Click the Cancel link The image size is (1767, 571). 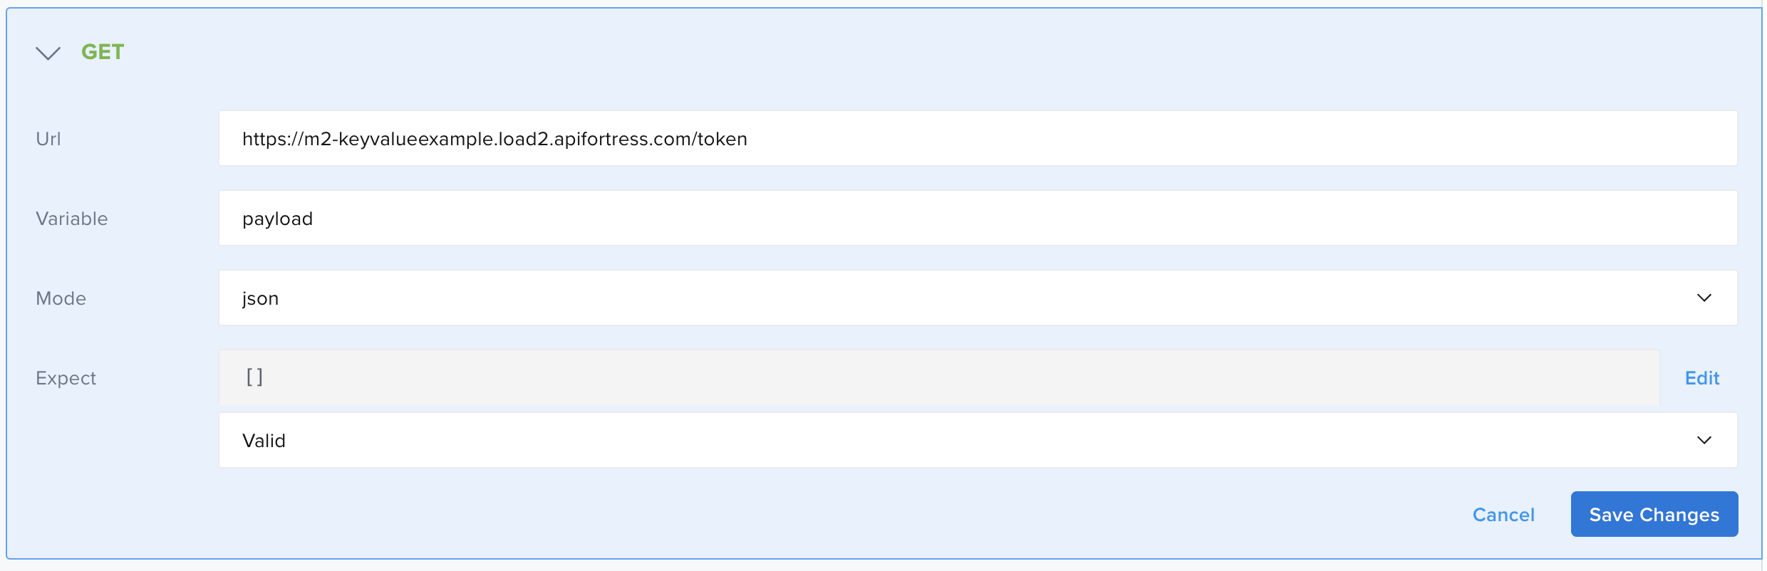[1503, 514]
